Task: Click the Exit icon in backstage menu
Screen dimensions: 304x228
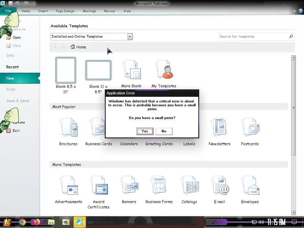Action: coord(8,131)
